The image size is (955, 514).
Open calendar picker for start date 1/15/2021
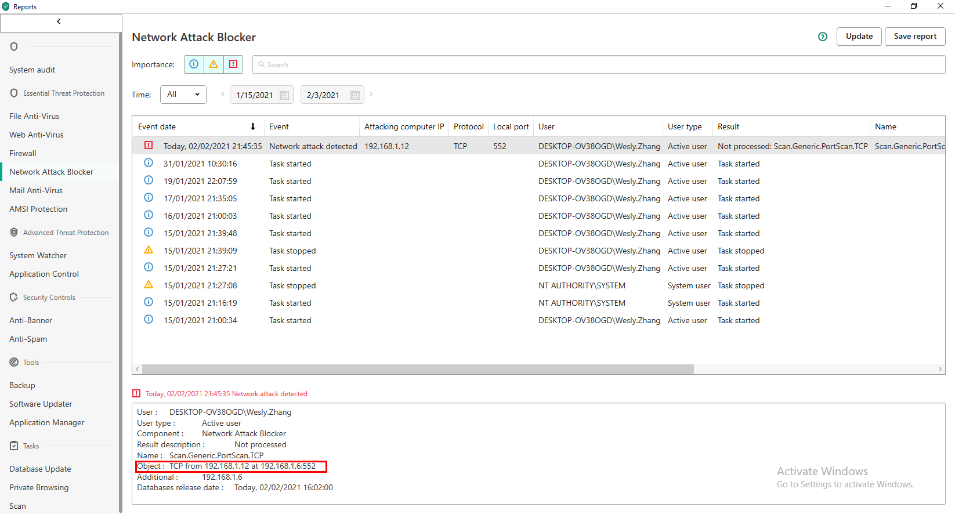coord(284,95)
